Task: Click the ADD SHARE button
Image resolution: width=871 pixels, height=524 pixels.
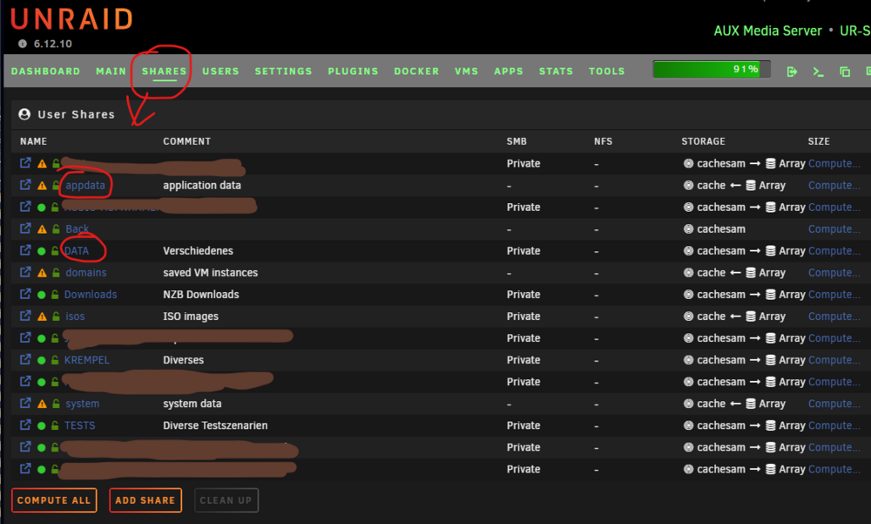Action: click(145, 500)
